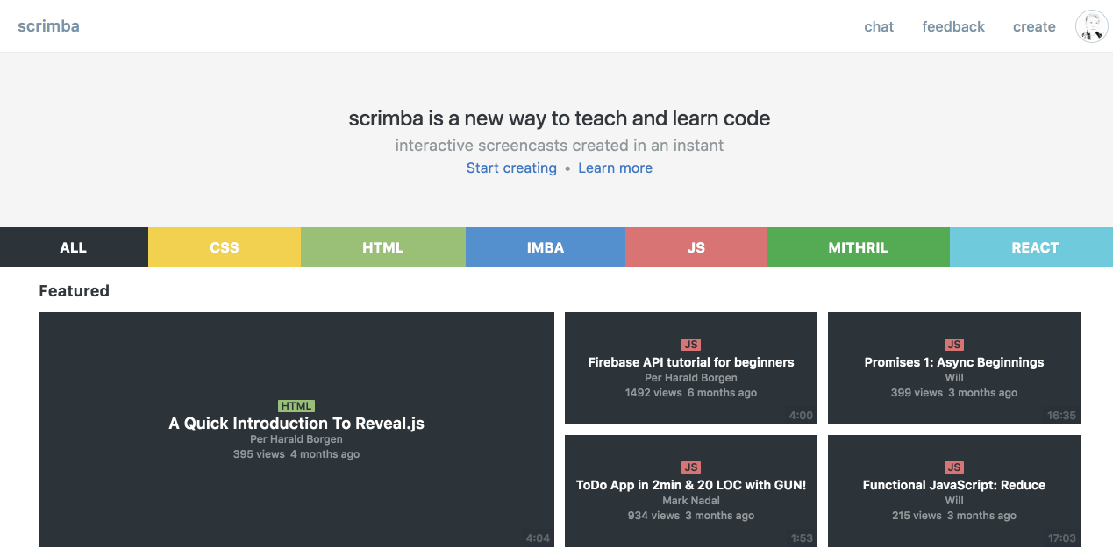Viewport: 1113px width, 556px height.
Task: Filter by the yellow CSS tab
Action: (225, 247)
